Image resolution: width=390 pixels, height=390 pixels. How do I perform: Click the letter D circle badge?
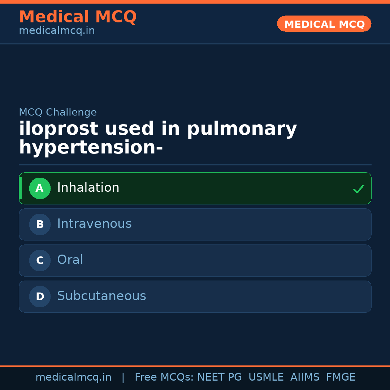point(40,296)
